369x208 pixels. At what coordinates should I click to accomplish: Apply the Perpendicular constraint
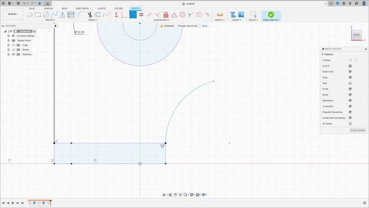tap(157, 14)
